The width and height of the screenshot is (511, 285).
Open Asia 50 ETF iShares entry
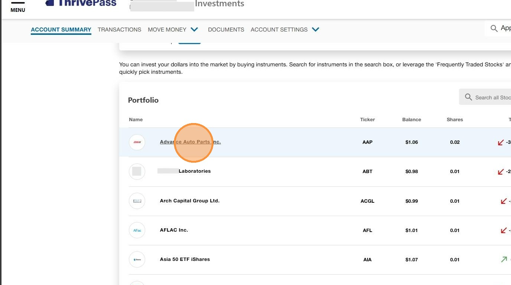click(185, 259)
